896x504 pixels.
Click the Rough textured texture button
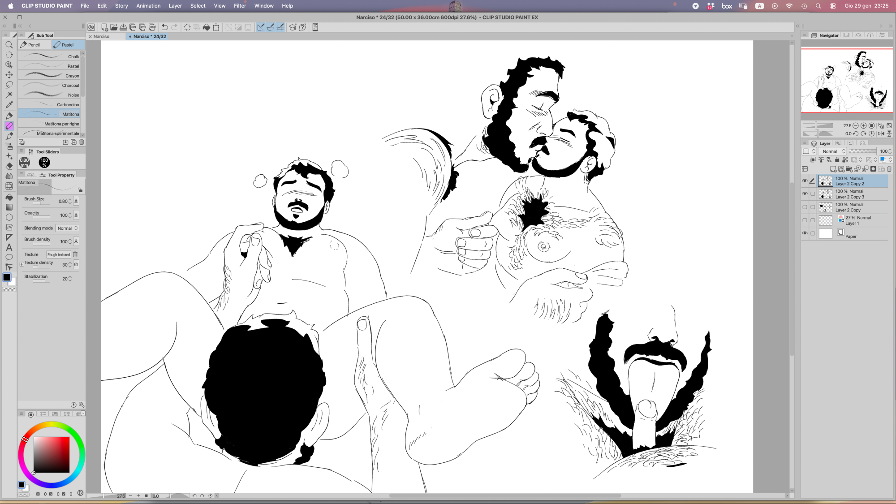[59, 254]
